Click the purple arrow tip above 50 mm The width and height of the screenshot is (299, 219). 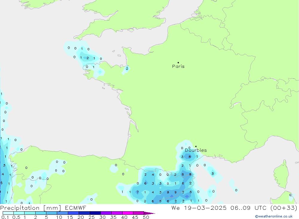tap(149, 213)
